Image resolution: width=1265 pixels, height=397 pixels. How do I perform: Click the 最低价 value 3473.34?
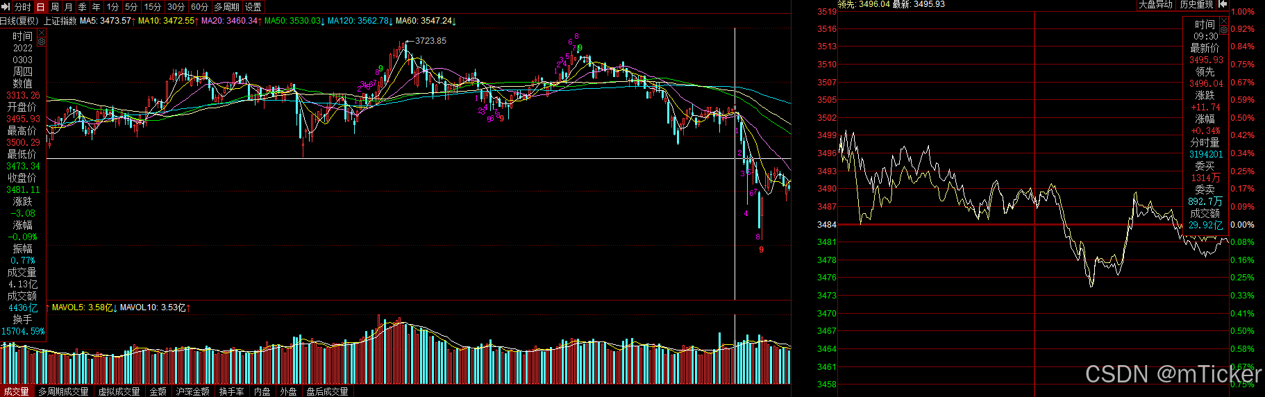point(23,166)
